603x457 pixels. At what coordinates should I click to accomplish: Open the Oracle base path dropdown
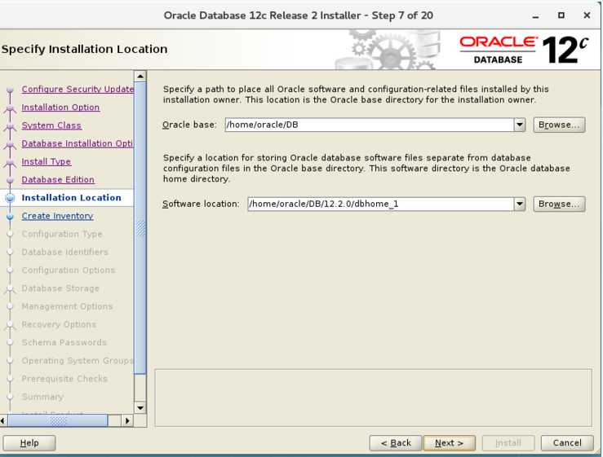(x=520, y=125)
